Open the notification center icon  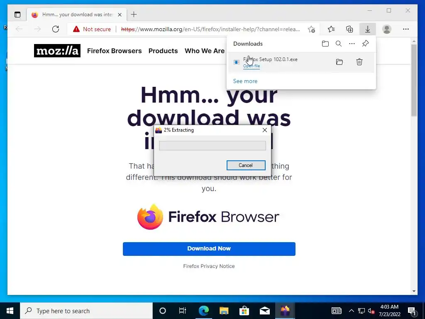coord(412,311)
